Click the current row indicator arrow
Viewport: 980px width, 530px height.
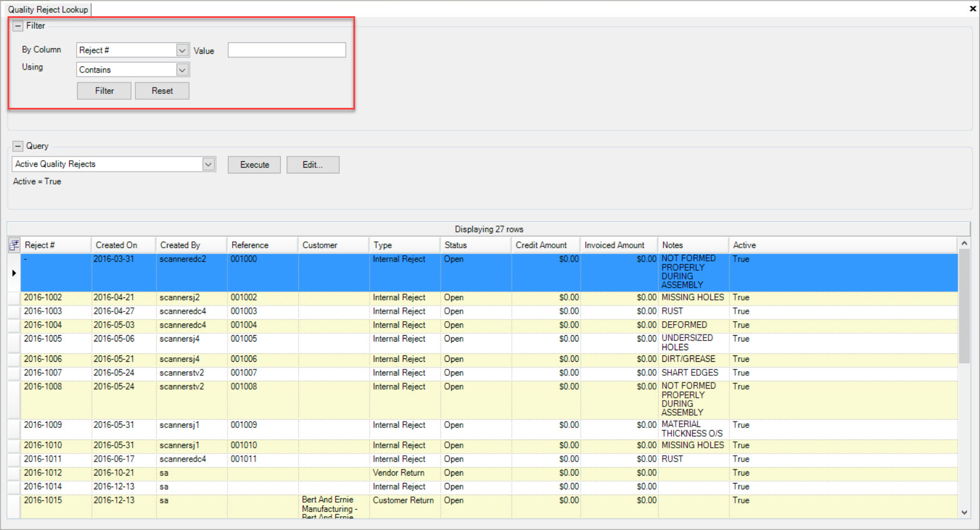[14, 273]
